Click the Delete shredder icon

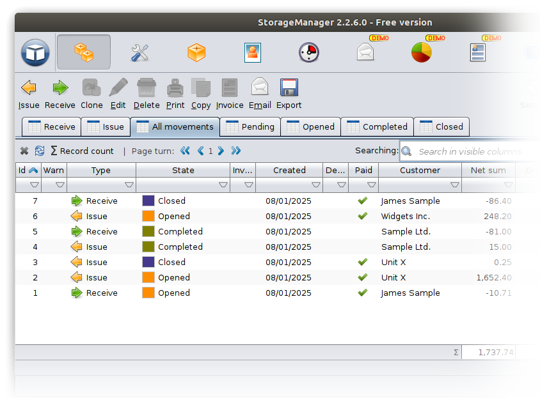pos(147,88)
